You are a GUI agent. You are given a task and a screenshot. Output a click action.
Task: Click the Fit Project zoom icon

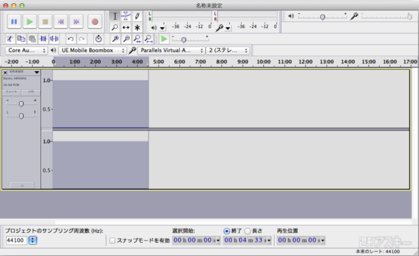click(148, 39)
